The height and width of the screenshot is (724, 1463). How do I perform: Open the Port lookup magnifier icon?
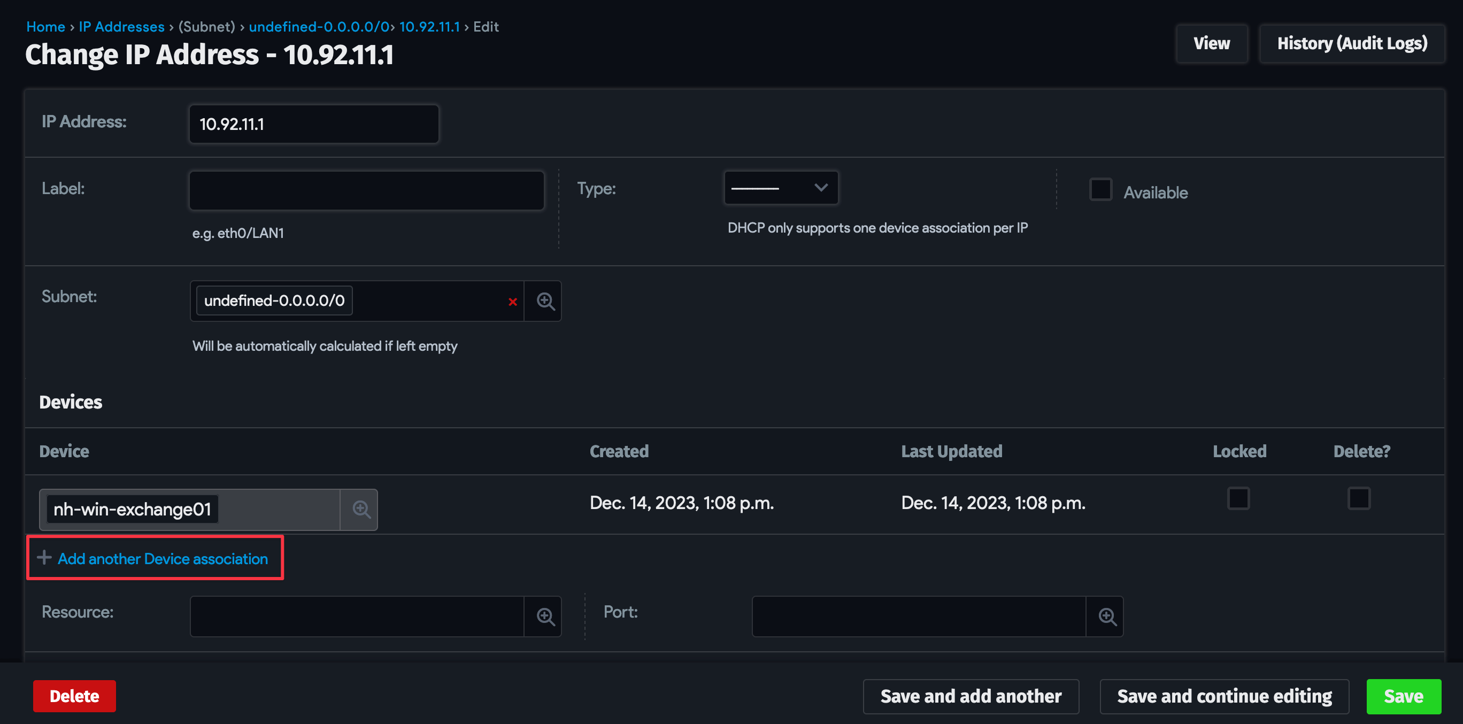pyautogui.click(x=1106, y=616)
